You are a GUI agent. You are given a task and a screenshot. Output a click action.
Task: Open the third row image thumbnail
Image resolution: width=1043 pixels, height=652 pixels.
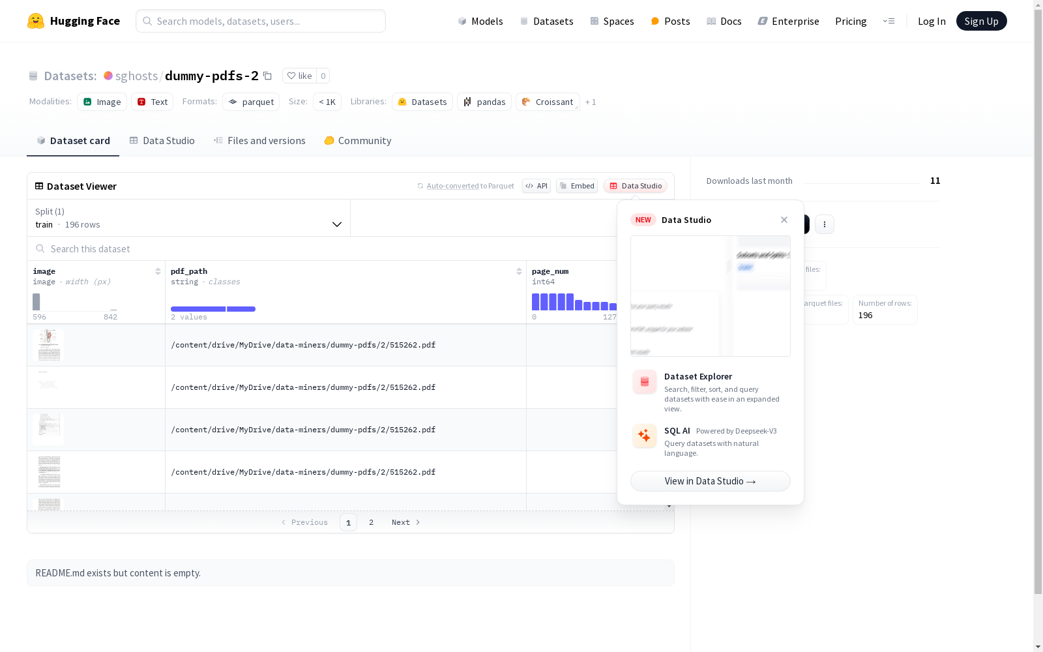point(48,430)
